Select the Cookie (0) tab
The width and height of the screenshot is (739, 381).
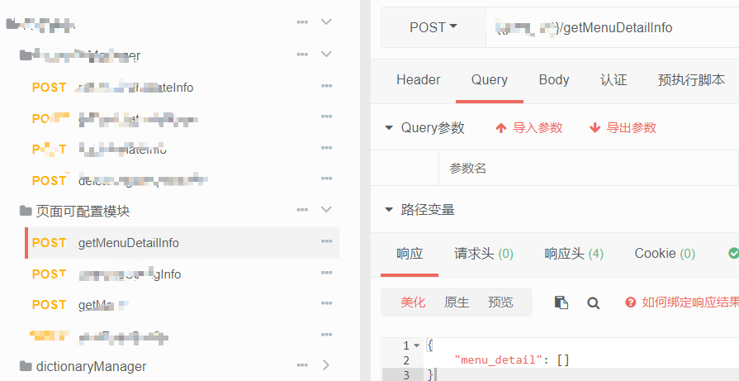tap(665, 254)
